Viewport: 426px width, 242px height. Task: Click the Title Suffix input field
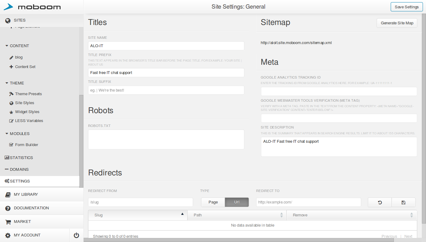(x=166, y=90)
